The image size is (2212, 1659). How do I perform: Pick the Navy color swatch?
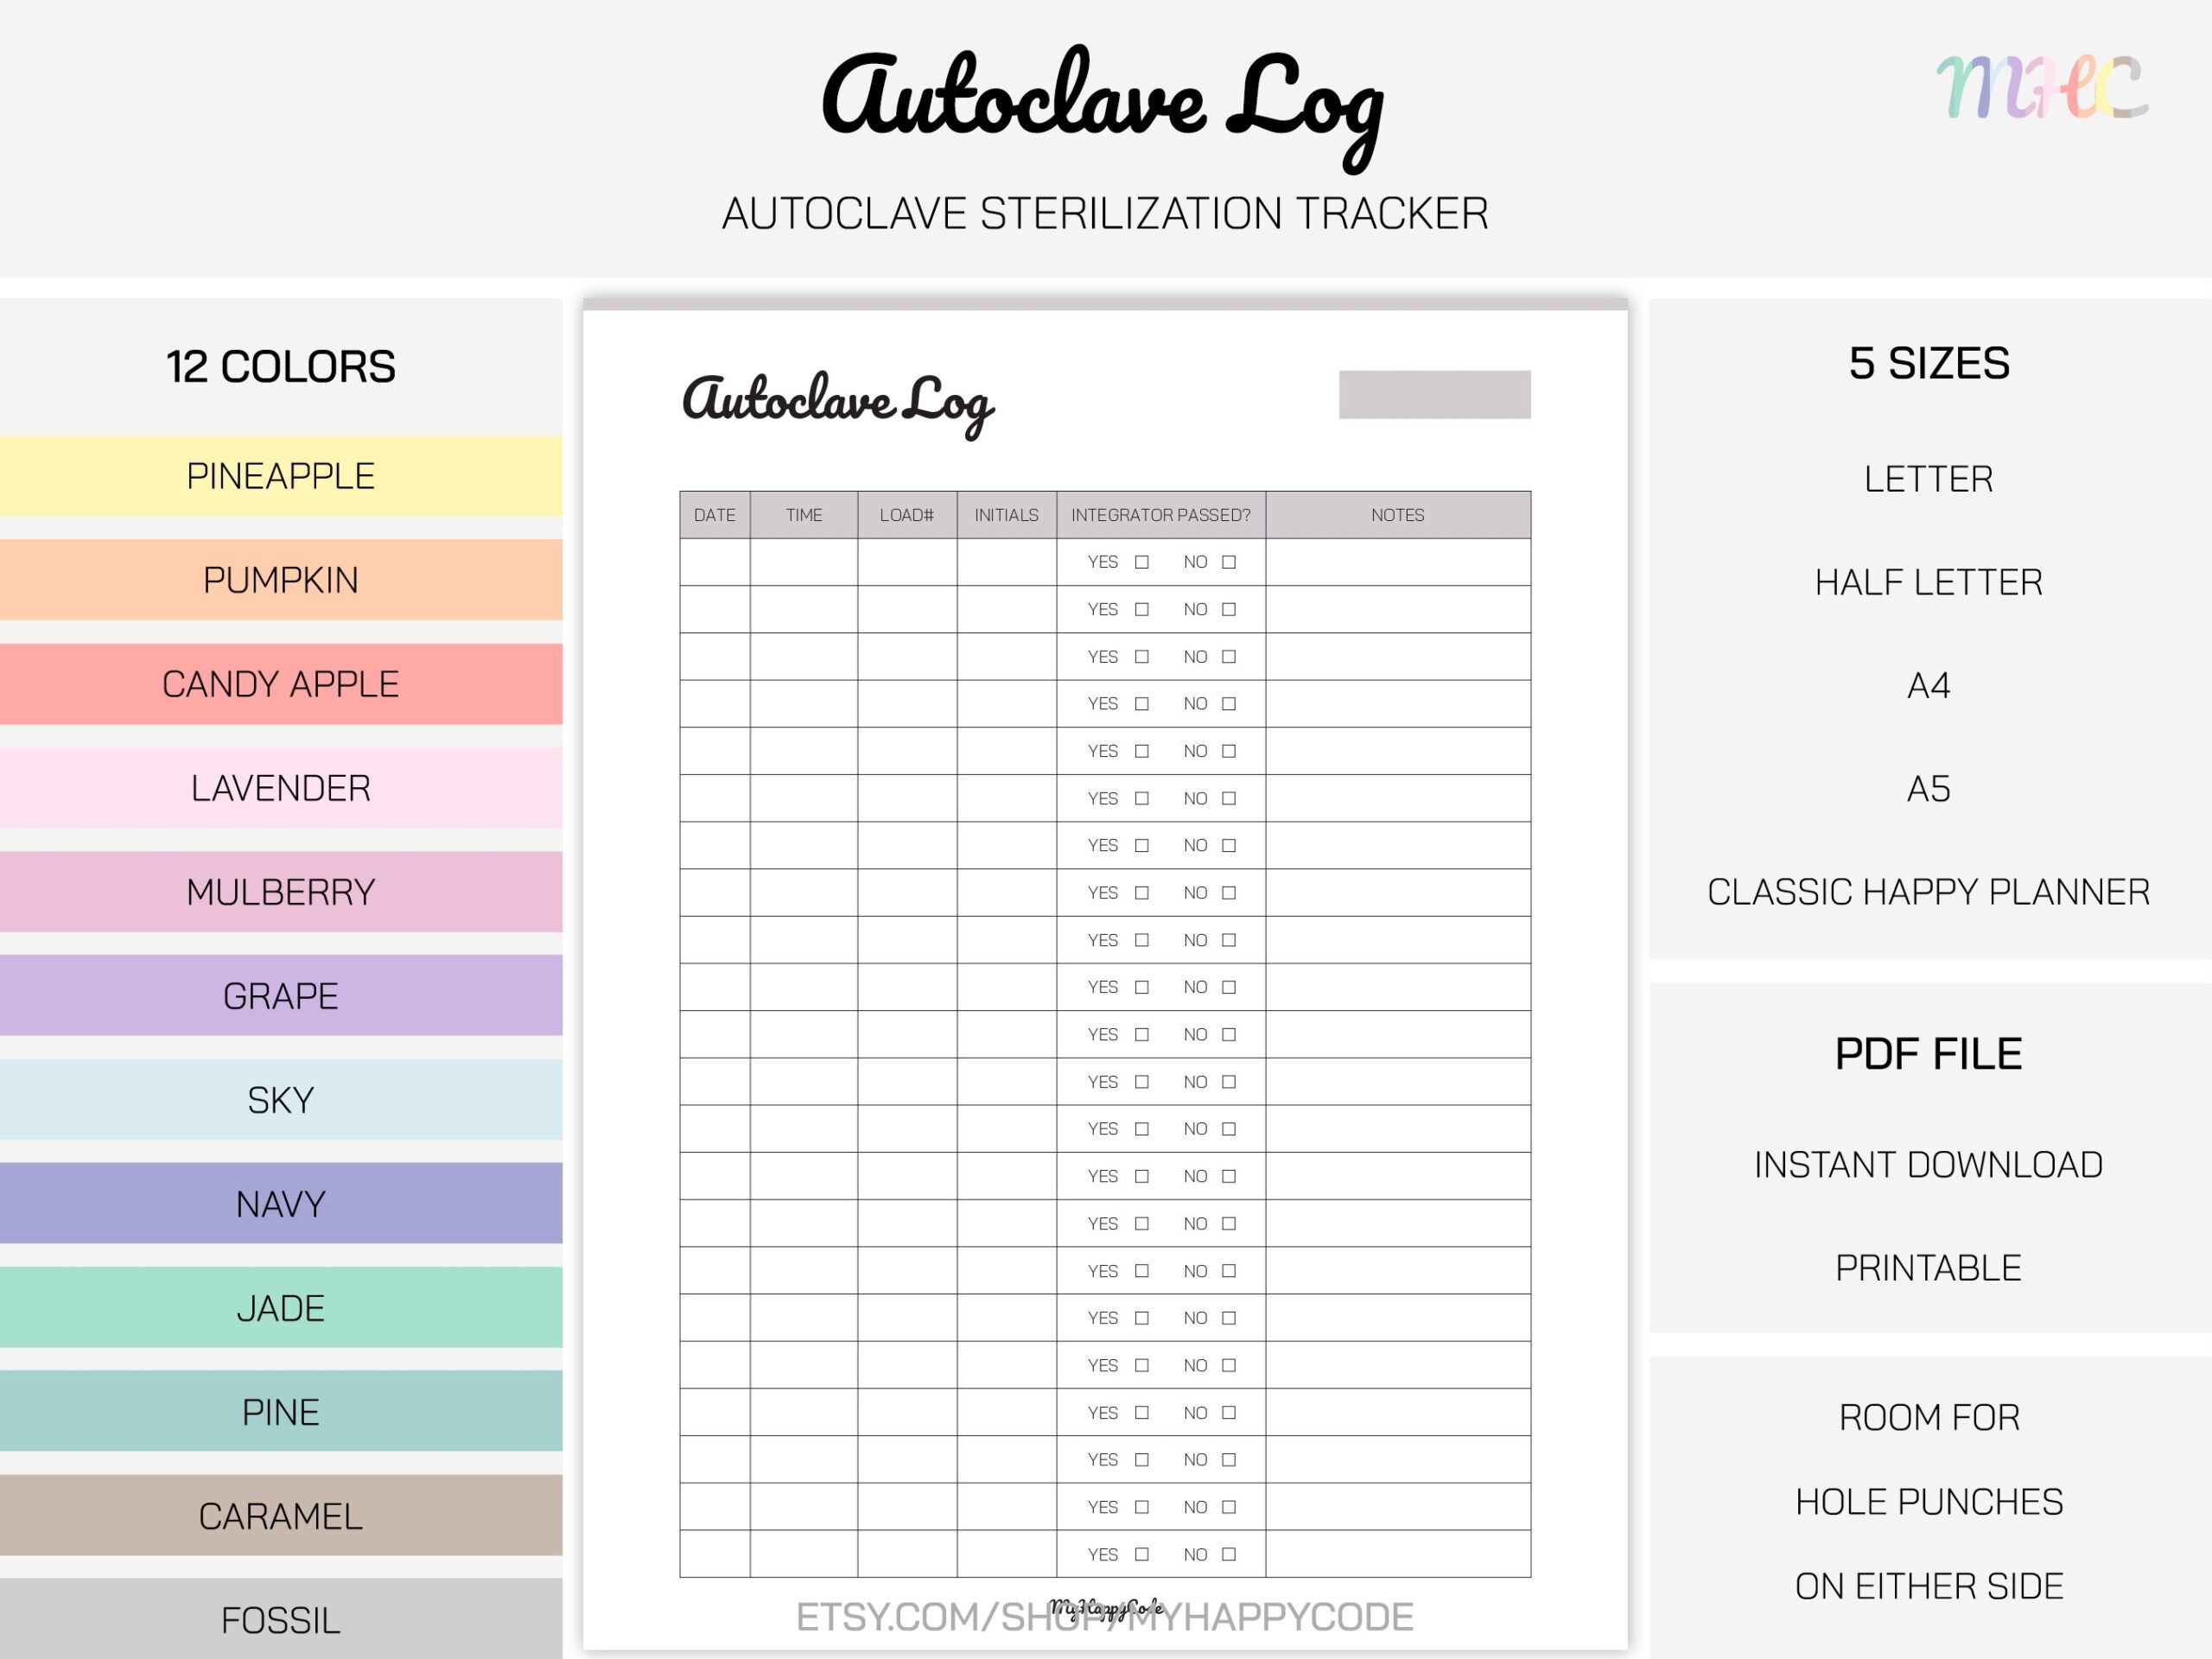(x=281, y=1203)
